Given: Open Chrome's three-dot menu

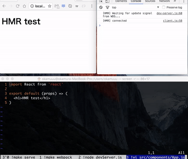Looking at the screenshot, I should (x=92, y=6).
